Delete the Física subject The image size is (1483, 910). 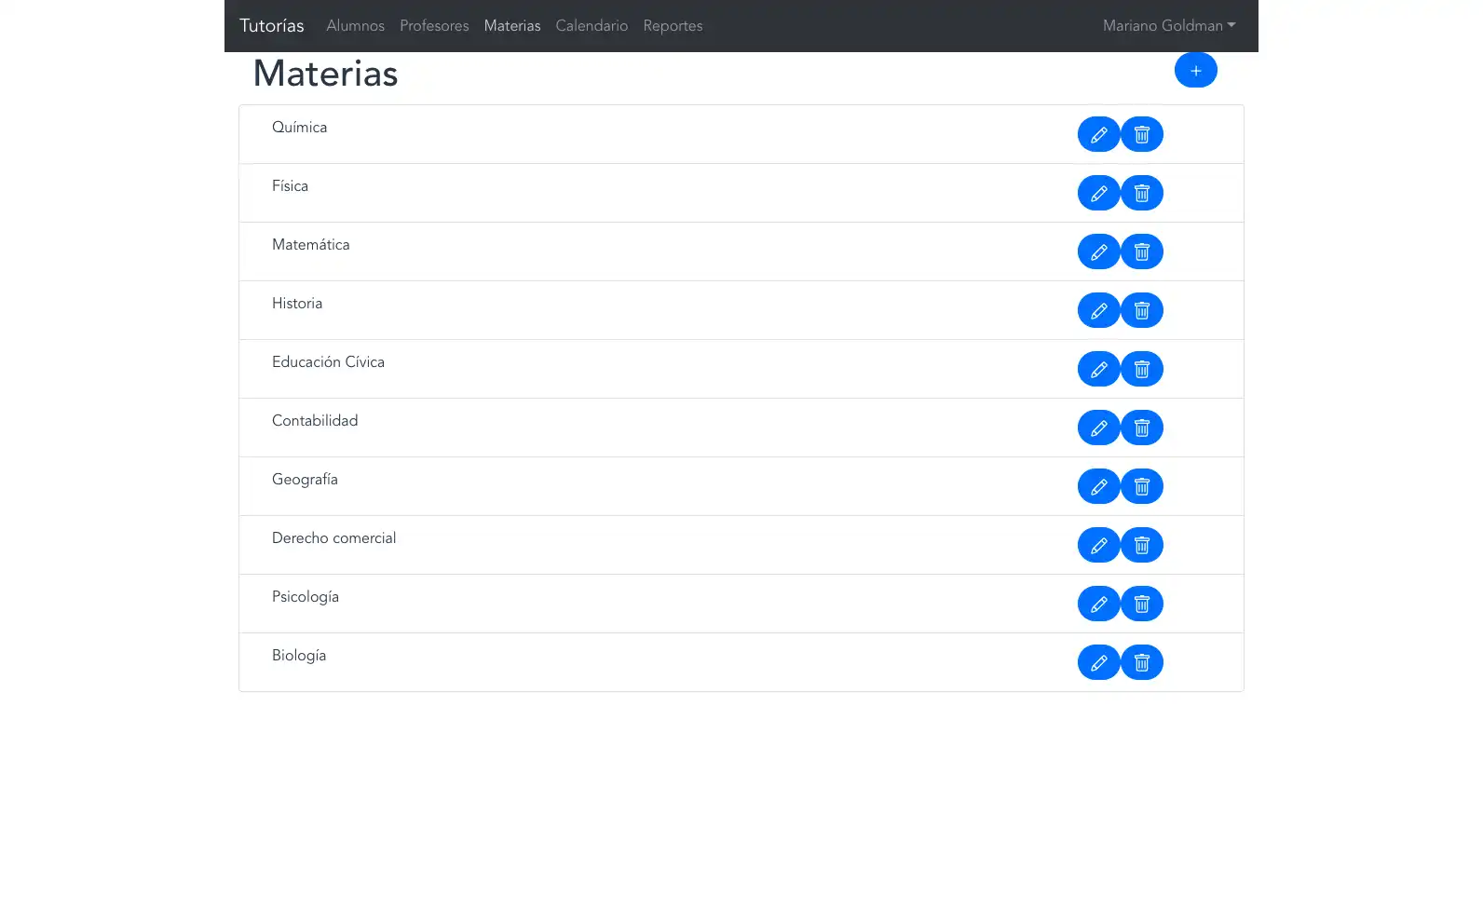(x=1141, y=194)
